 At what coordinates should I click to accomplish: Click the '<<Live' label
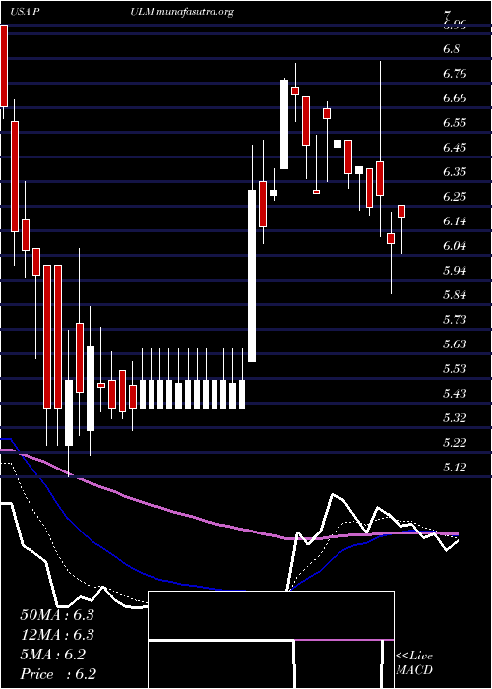coord(414,657)
